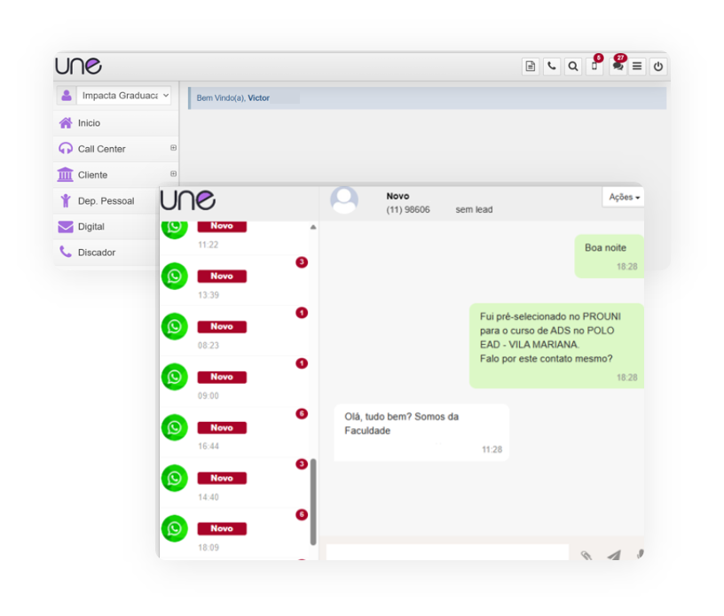The image size is (724, 616).
Task: Open the hamburger menu icon
Action: [637, 66]
